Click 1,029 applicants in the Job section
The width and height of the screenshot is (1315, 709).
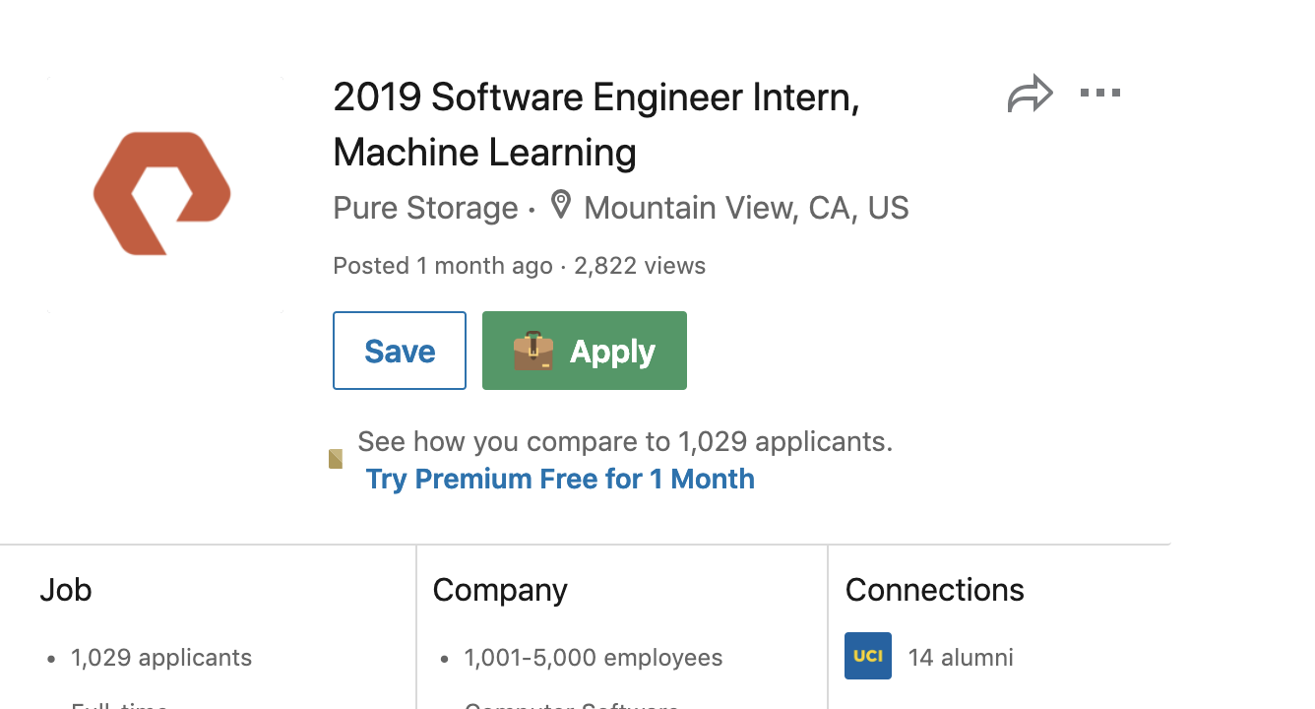click(x=161, y=658)
